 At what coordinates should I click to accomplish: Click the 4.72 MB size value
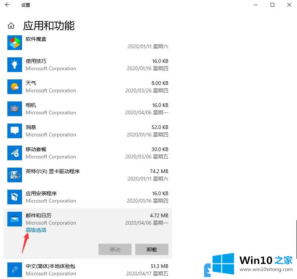(159, 215)
